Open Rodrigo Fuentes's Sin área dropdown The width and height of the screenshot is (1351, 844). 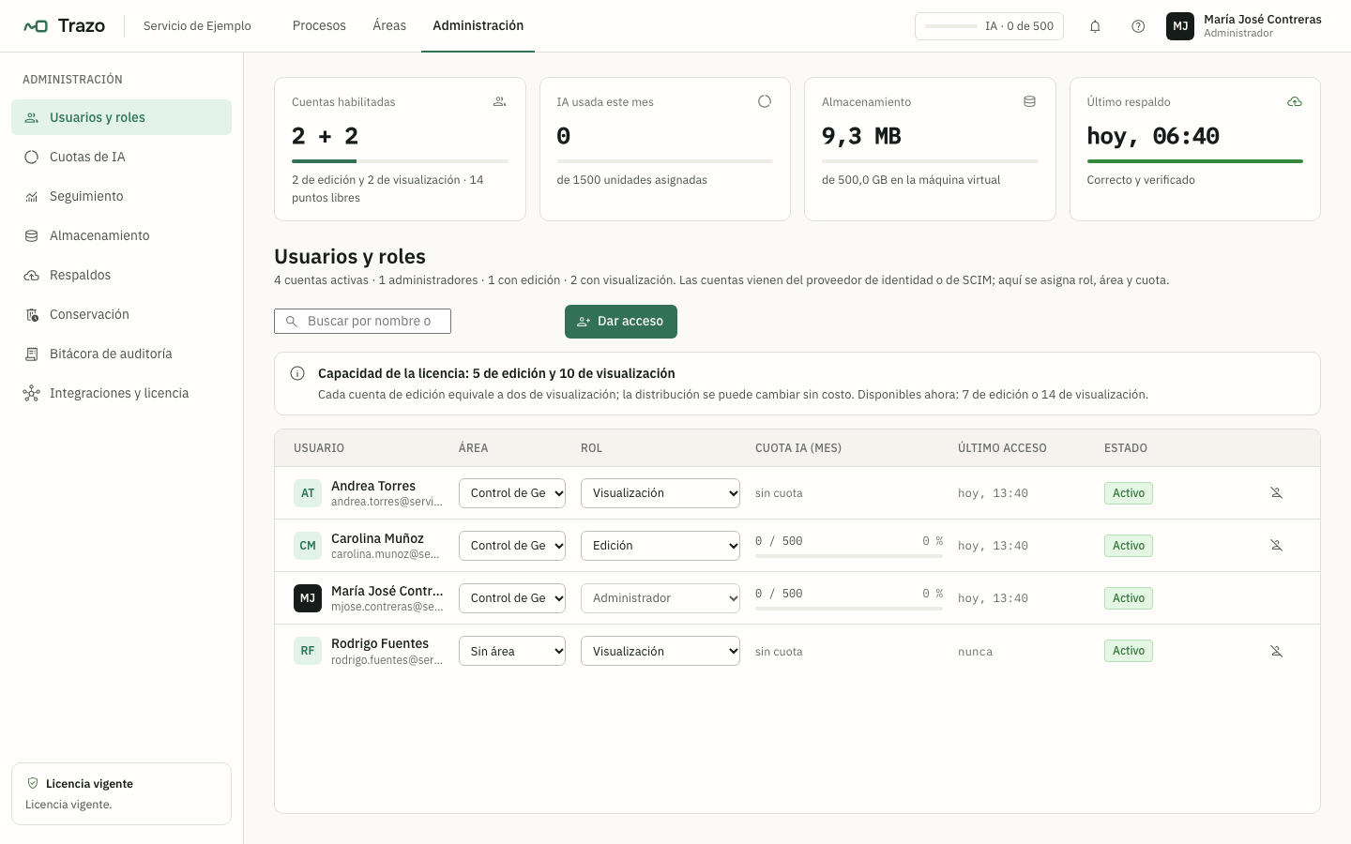[512, 651]
